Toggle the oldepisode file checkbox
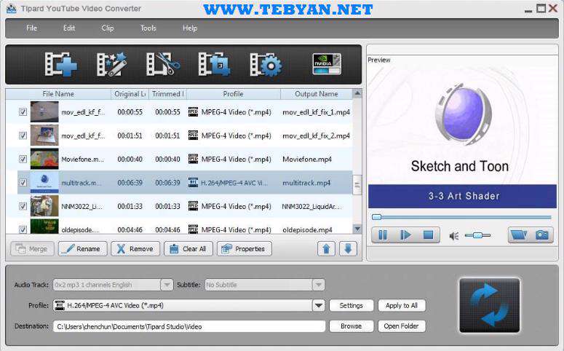This screenshot has height=351, width=564. point(23,229)
